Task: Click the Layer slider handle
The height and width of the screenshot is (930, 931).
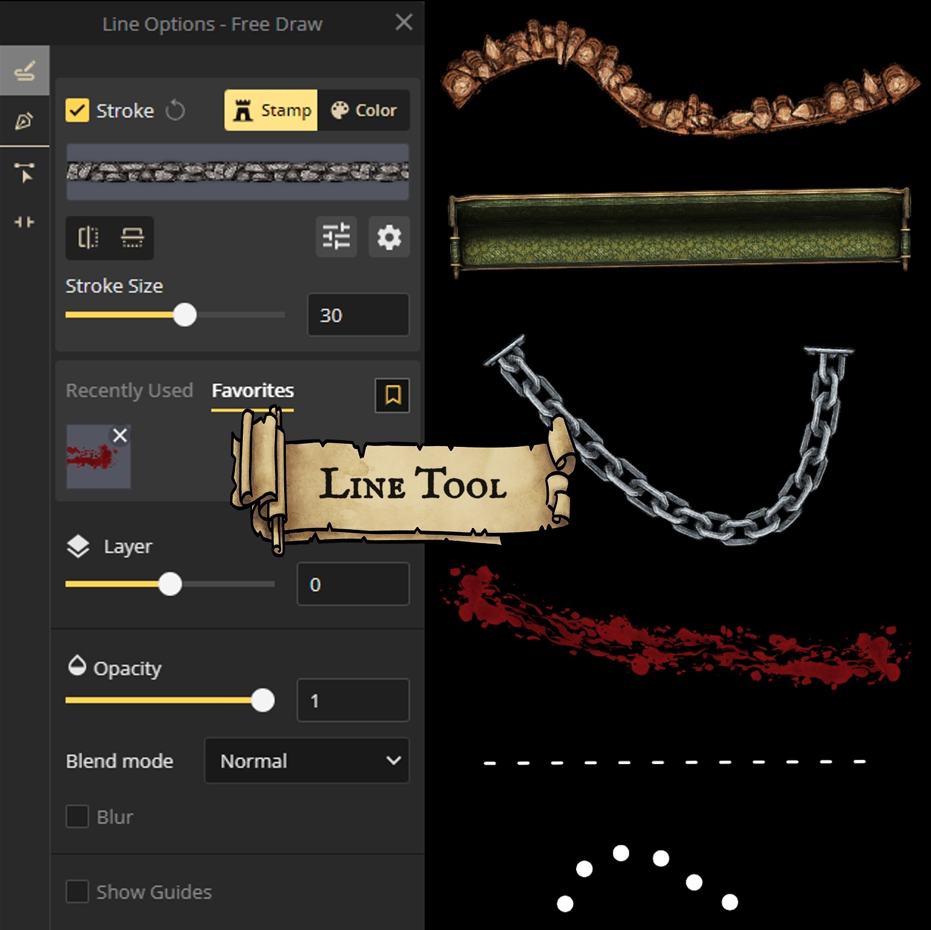Action: pos(170,584)
